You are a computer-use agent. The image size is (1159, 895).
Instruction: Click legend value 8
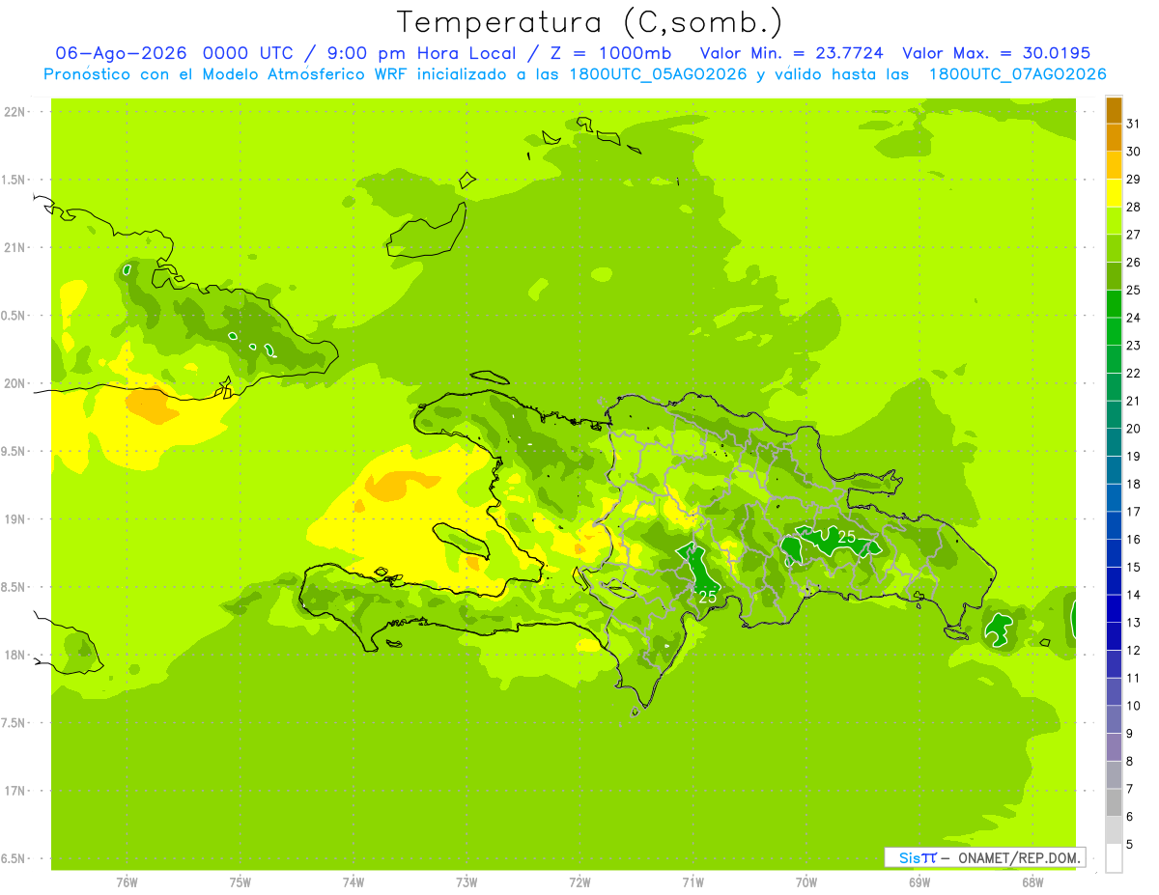coord(1130,761)
